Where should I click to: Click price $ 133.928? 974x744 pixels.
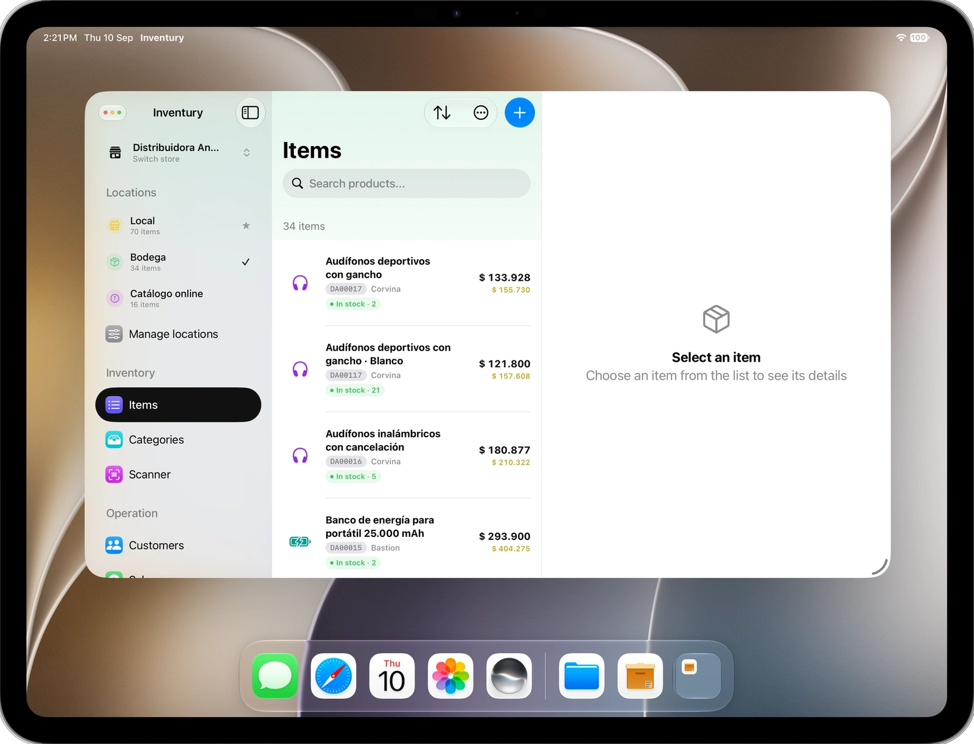[x=505, y=278]
